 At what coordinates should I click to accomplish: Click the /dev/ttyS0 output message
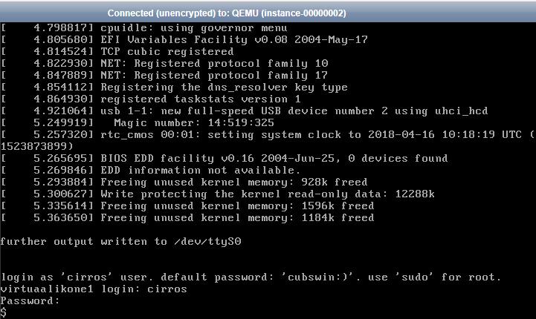tap(120, 242)
